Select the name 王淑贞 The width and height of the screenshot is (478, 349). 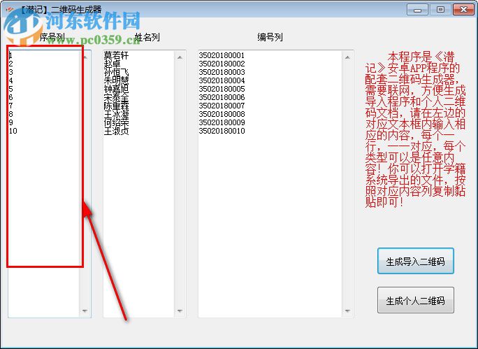[x=116, y=131]
